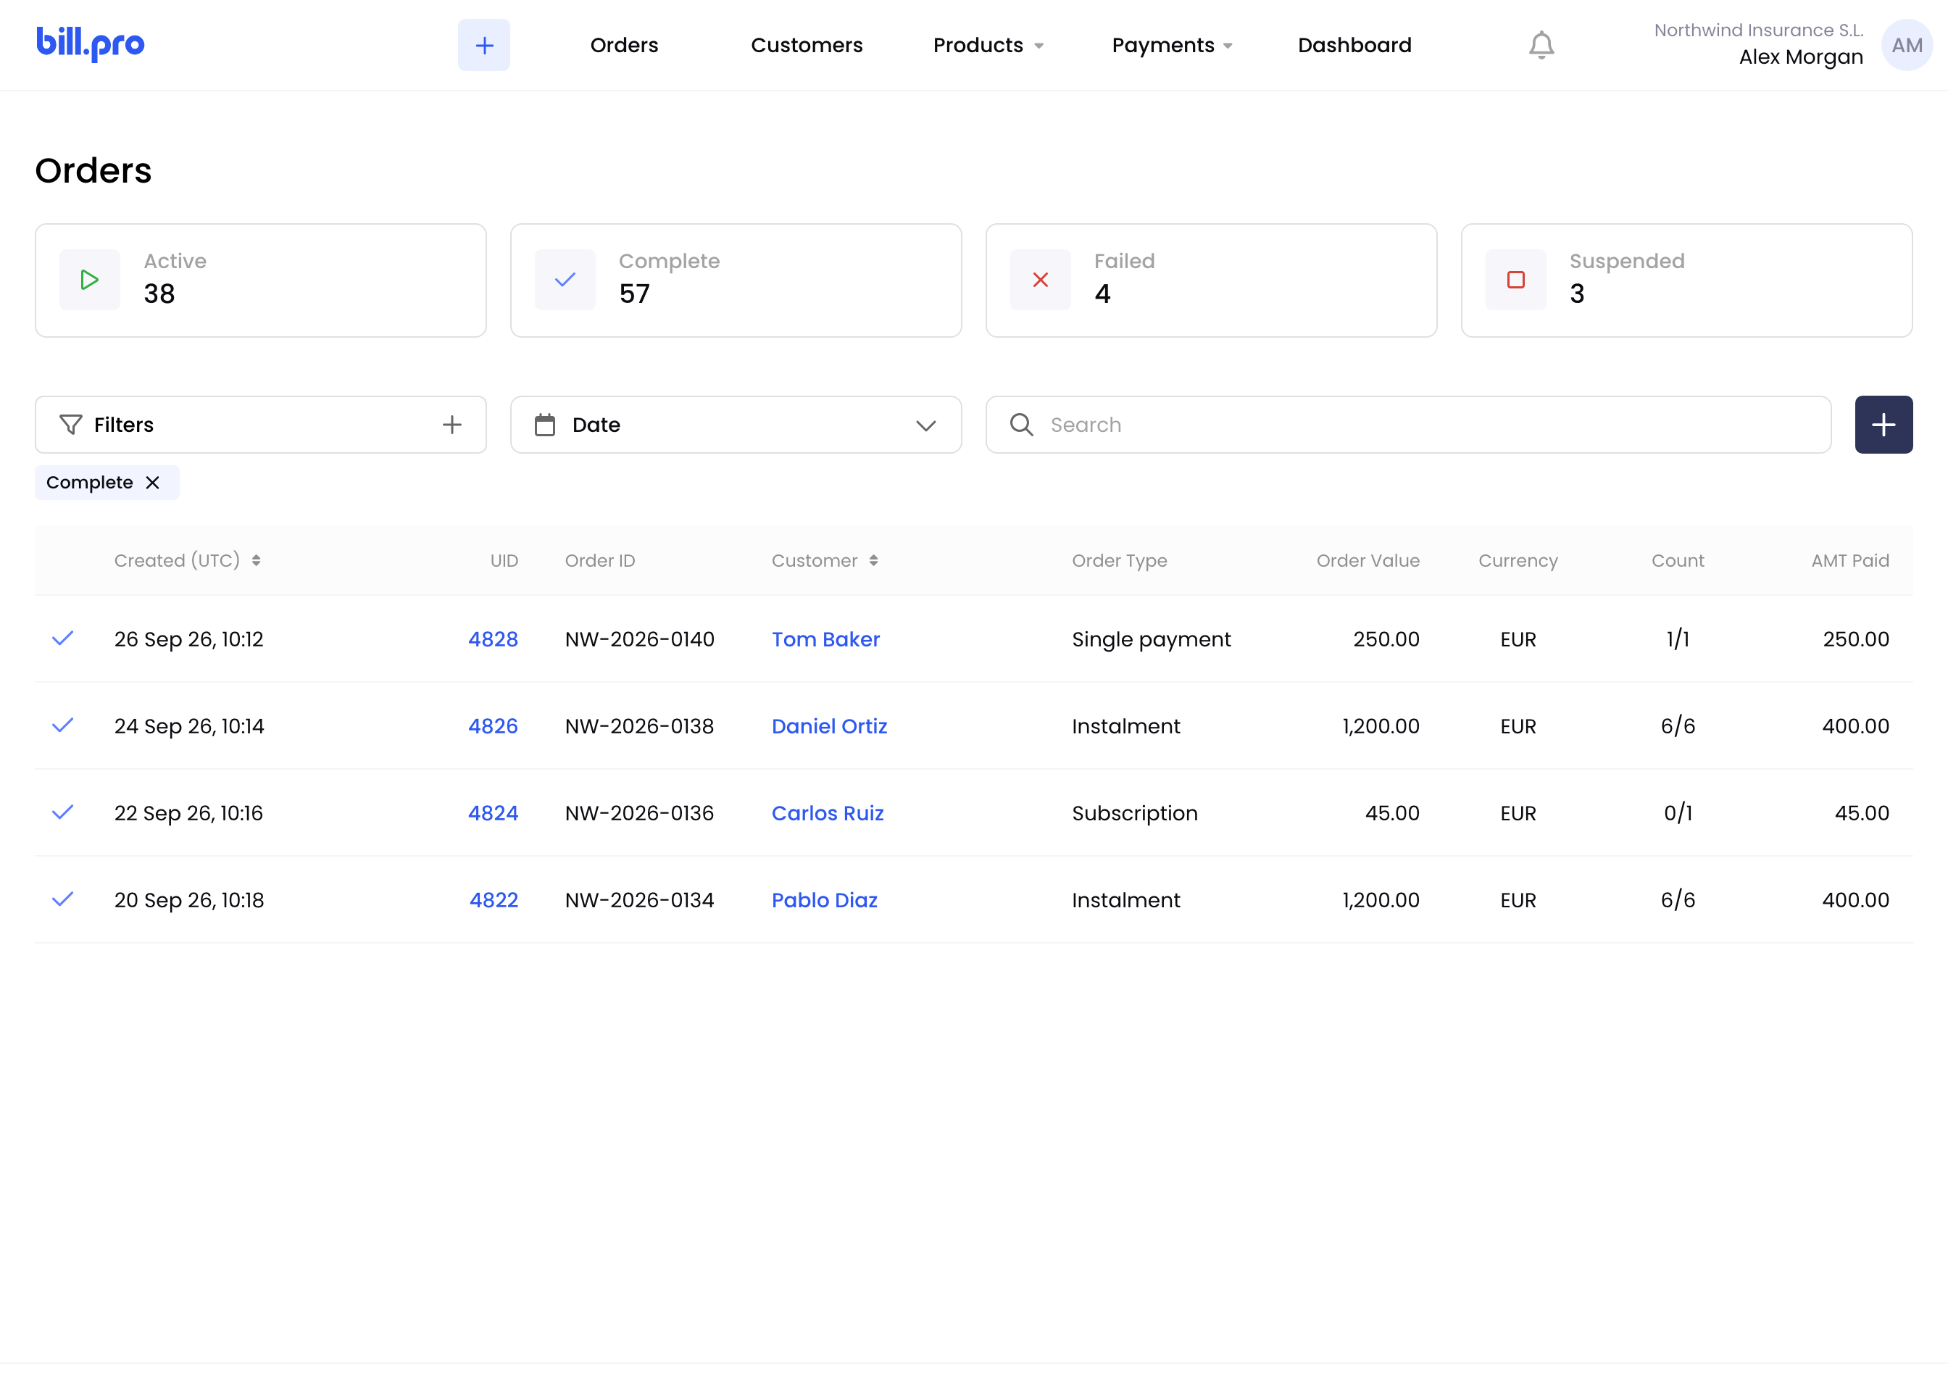The width and height of the screenshot is (1948, 1374).
Task: Open order UID 4828
Action: coord(493,638)
